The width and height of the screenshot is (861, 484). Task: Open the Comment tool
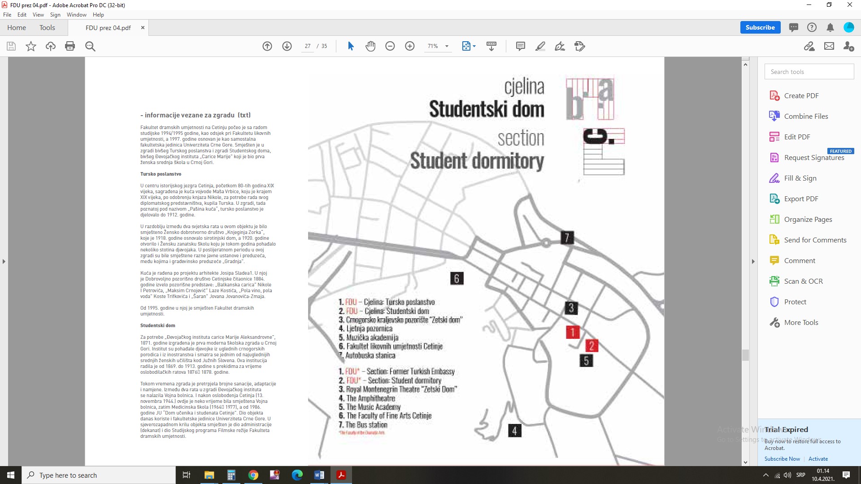tap(800, 260)
